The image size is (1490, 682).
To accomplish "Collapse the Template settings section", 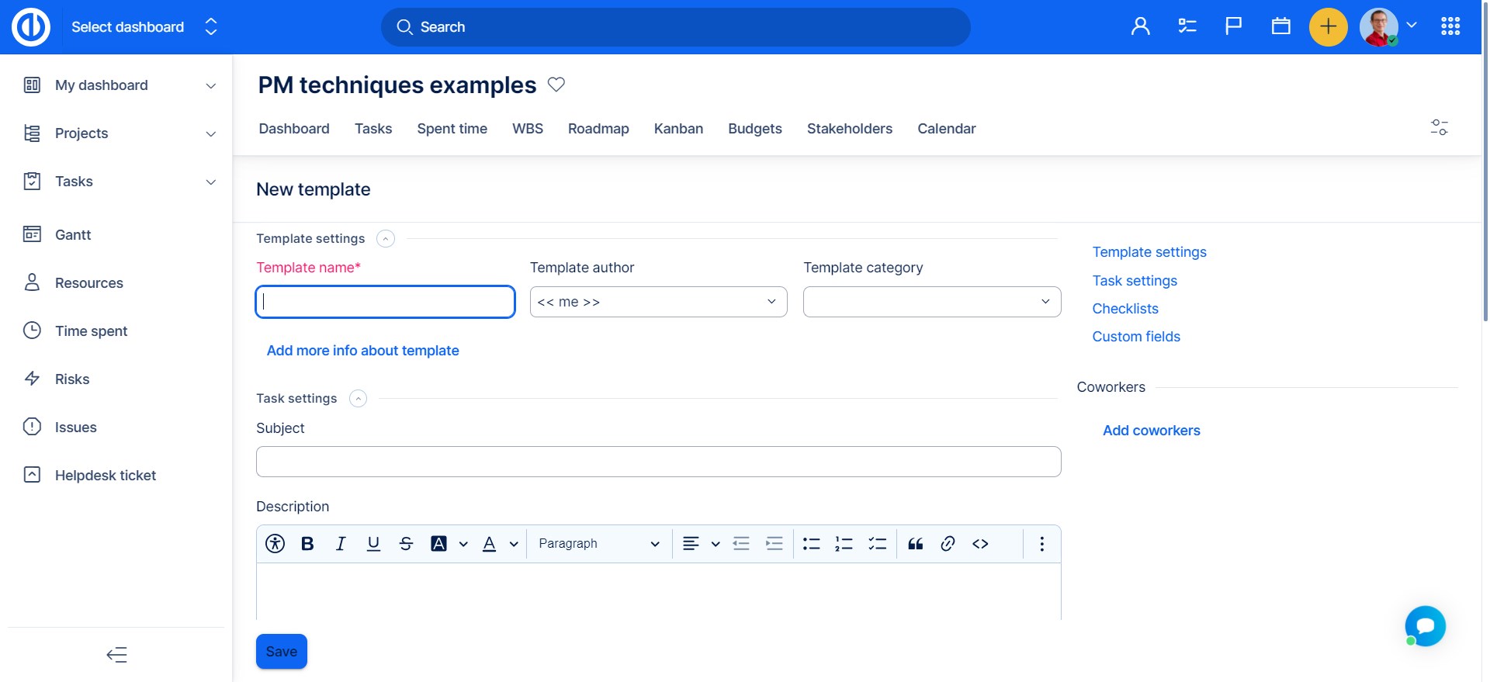I will tap(386, 239).
